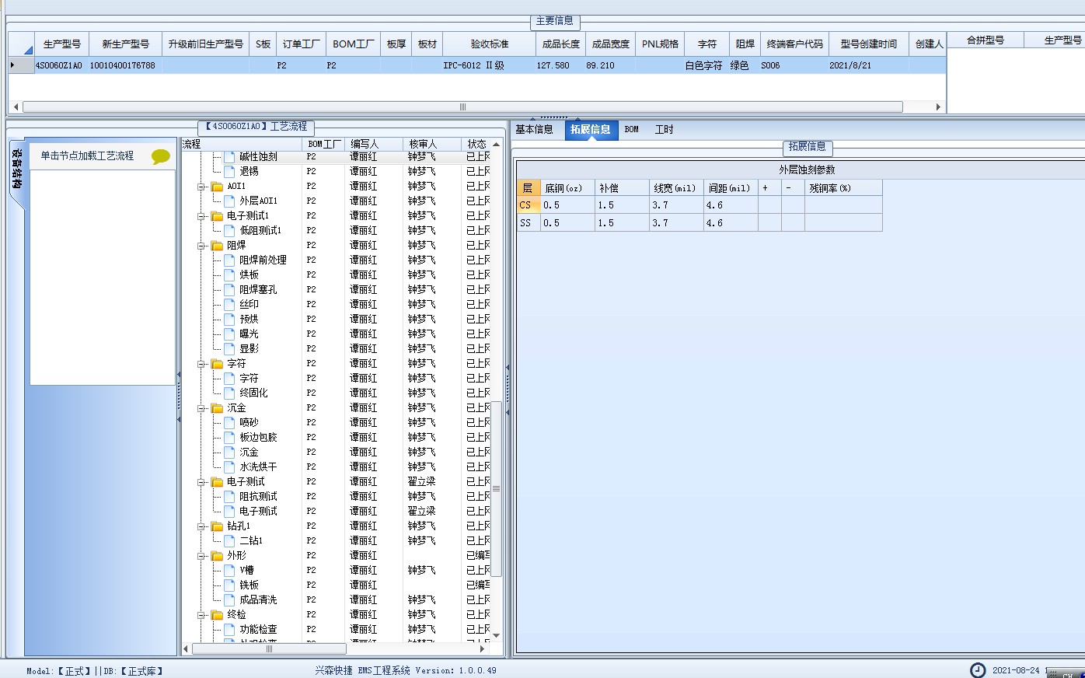Click the document icon beside 喷砂
Image resolution: width=1085 pixels, height=678 pixels.
(x=229, y=422)
